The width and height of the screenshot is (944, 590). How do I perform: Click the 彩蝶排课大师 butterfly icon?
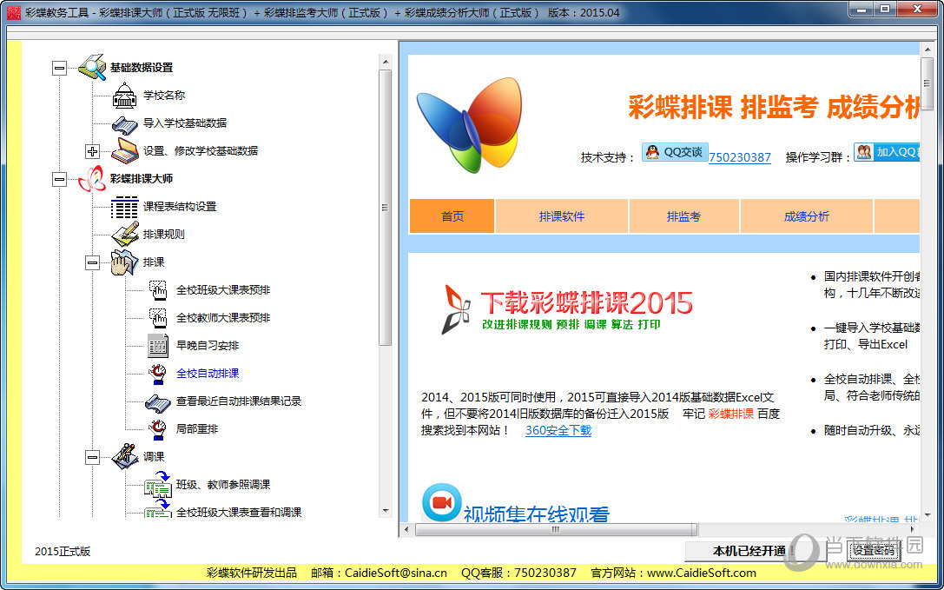pyautogui.click(x=92, y=179)
